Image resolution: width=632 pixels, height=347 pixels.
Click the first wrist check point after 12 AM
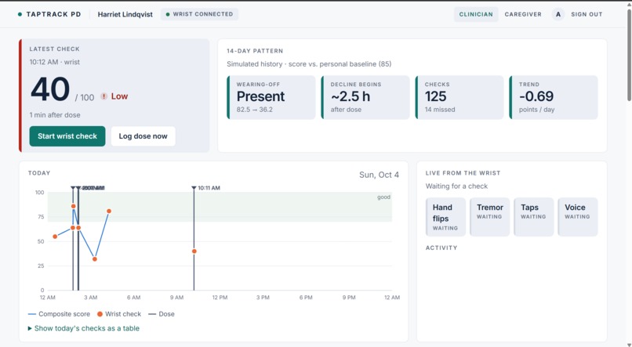pyautogui.click(x=55, y=237)
